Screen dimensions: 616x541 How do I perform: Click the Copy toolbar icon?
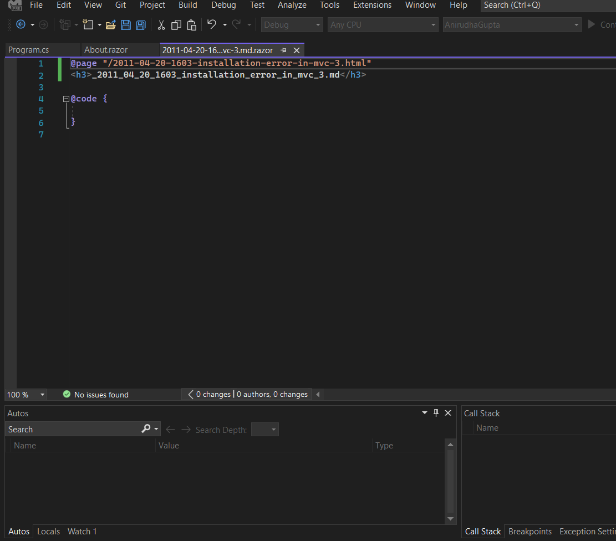(176, 25)
